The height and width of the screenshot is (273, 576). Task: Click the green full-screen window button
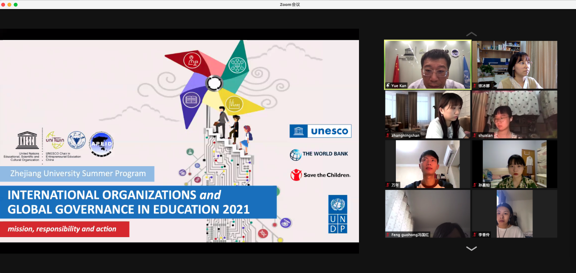coord(15,5)
